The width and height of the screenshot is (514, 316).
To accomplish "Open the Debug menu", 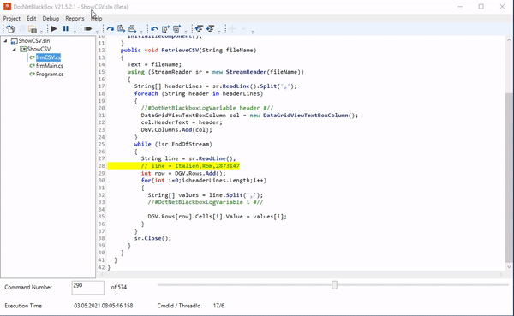I will pyautogui.click(x=51, y=18).
